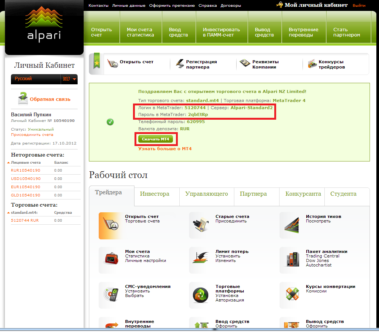Click the СМС-уведомления phone icon
The image size is (379, 335).
[x=111, y=295]
